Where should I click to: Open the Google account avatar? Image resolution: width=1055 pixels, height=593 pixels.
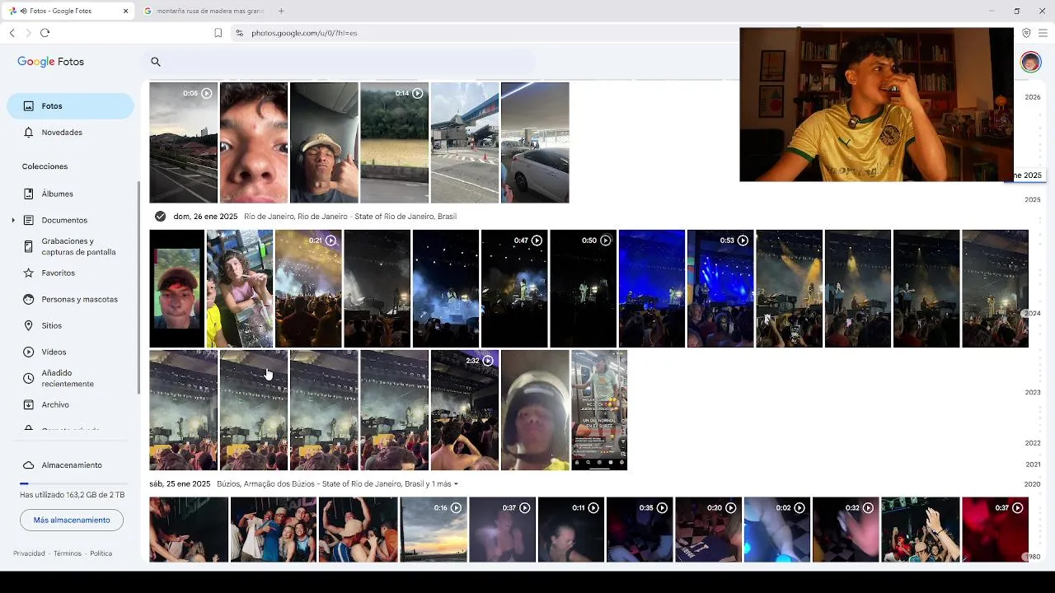[x=1030, y=62]
